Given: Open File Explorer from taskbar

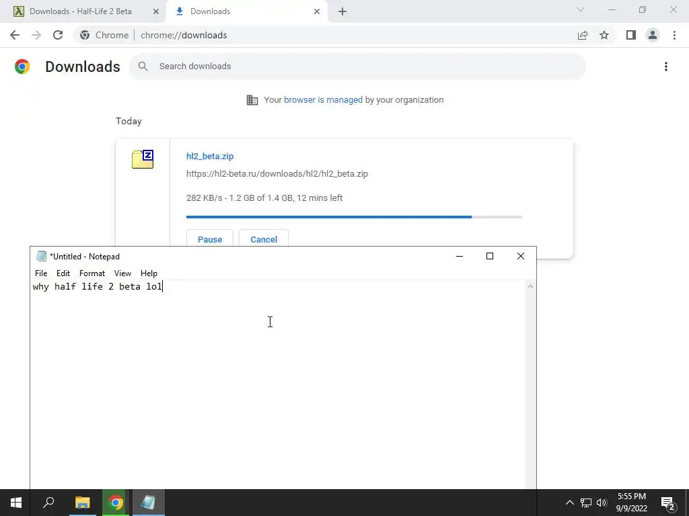Looking at the screenshot, I should click(x=82, y=503).
